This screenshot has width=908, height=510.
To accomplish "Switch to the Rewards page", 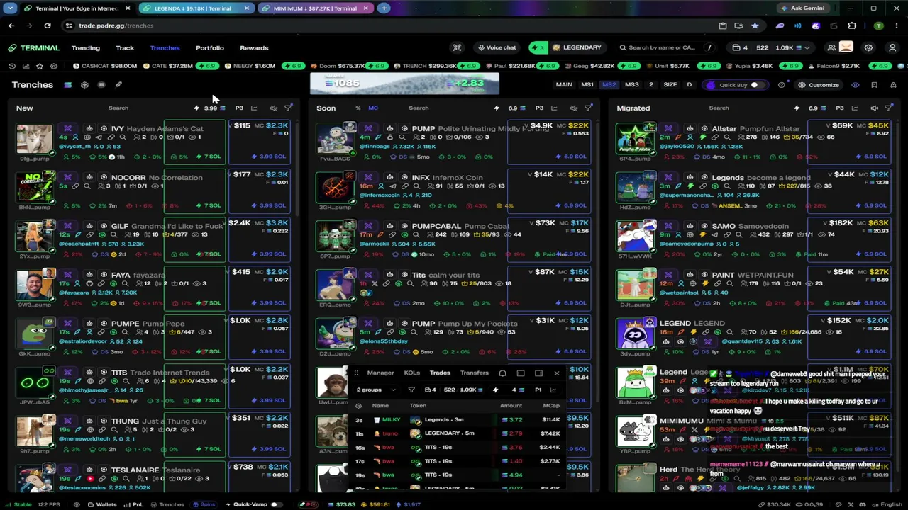I will tap(254, 48).
